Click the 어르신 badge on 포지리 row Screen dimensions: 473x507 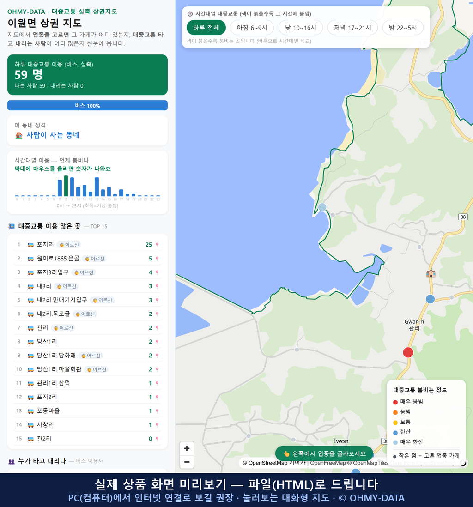tap(69, 245)
